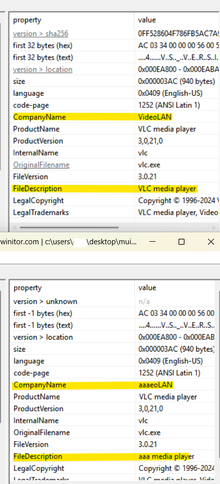
Task: Select the top table FileDescription 'VLC media player' row
Action: click(114, 189)
